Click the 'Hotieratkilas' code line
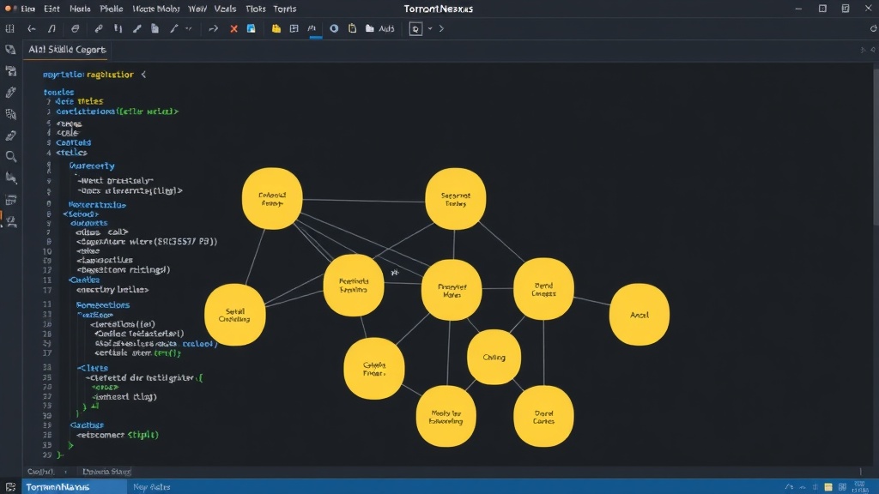Screen dimensions: 879x494 [97, 205]
